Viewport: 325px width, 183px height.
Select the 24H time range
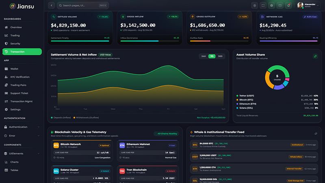tap(204, 56)
